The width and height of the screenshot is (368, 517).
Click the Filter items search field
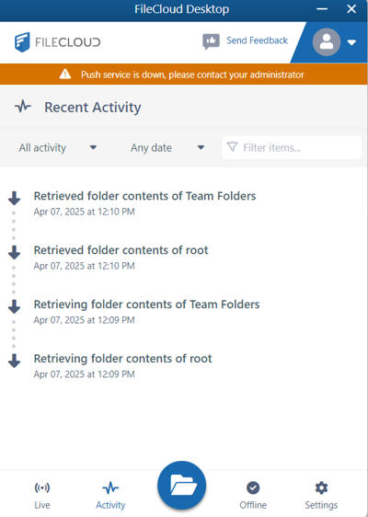[x=292, y=148]
